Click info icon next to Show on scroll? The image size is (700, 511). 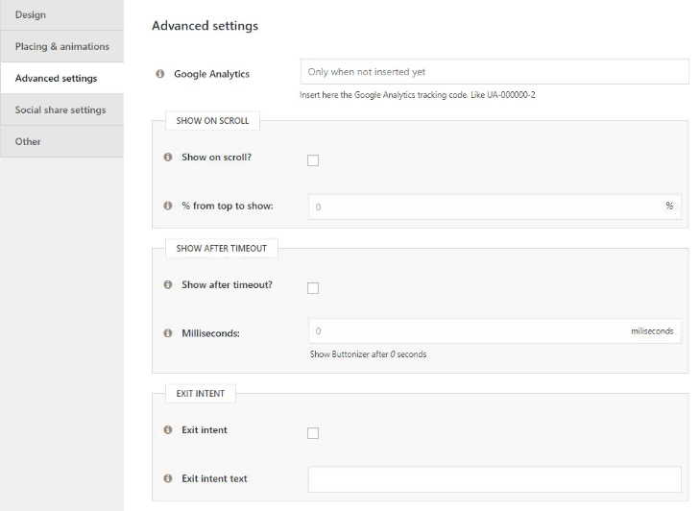(168, 157)
